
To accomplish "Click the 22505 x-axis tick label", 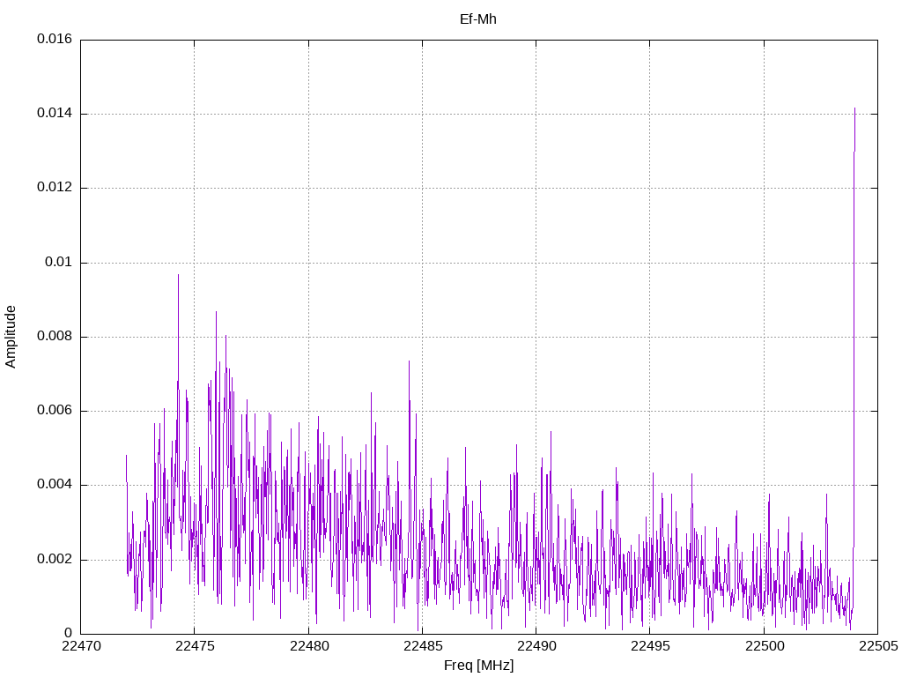I will click(x=877, y=647).
